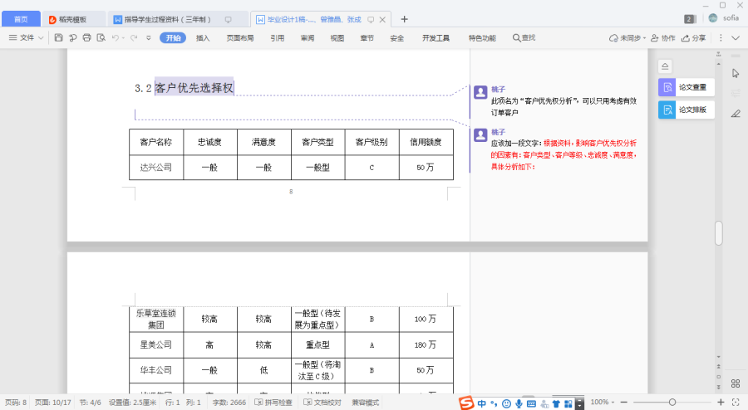748x410 pixels.
Task: Click the 达兴公司 table cell
Action: pyautogui.click(x=156, y=167)
